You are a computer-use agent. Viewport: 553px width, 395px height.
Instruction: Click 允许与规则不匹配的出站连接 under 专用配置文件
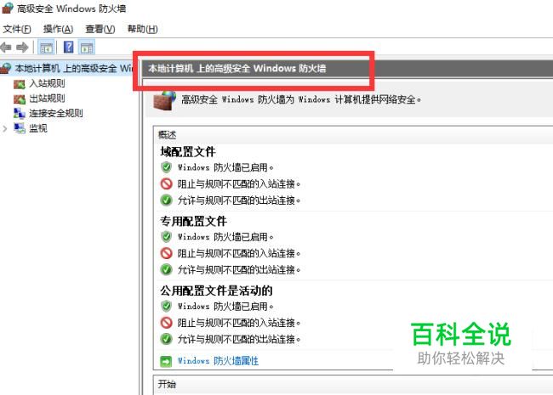[x=239, y=269]
